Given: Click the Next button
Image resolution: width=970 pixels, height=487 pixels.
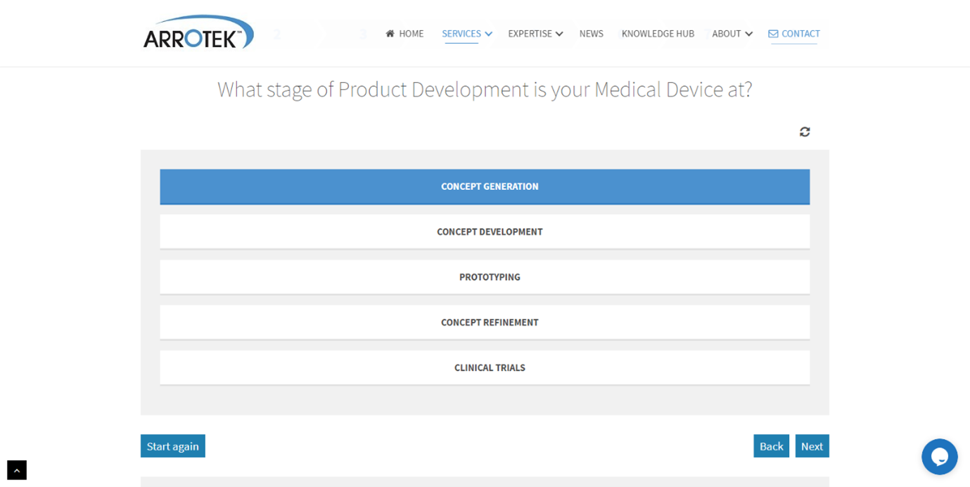Looking at the screenshot, I should pyautogui.click(x=812, y=446).
